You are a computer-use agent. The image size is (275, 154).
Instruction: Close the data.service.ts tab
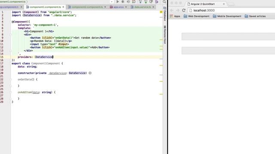tap(153, 7)
